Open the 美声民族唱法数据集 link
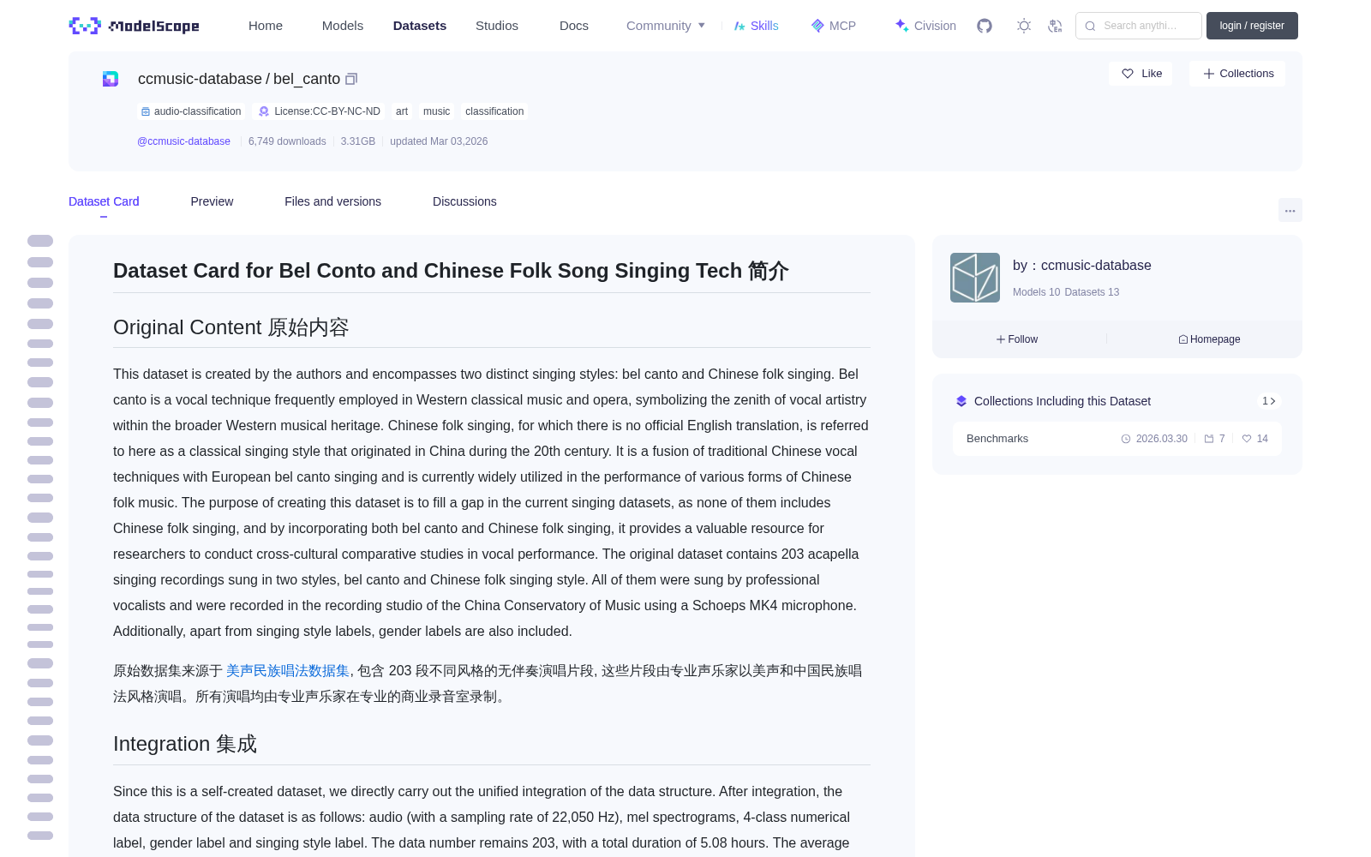This screenshot has width=1371, height=857. 288,671
